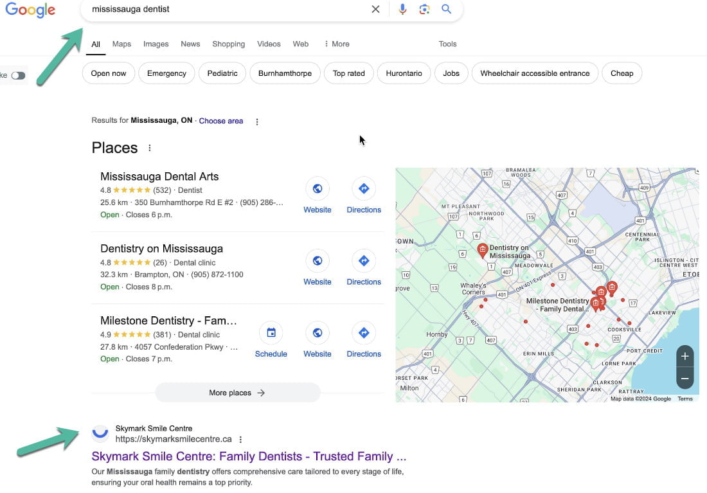The width and height of the screenshot is (707, 493).
Task: Activate voice search with the microphone icon
Action: (402, 9)
